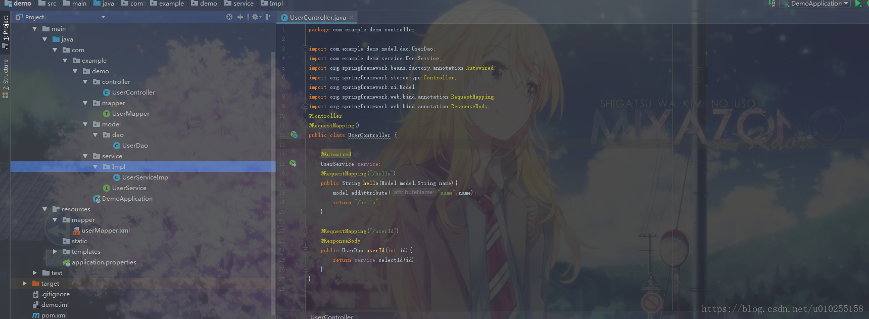Close the UserController.java editor tab
The image size is (869, 319).
(x=351, y=17)
